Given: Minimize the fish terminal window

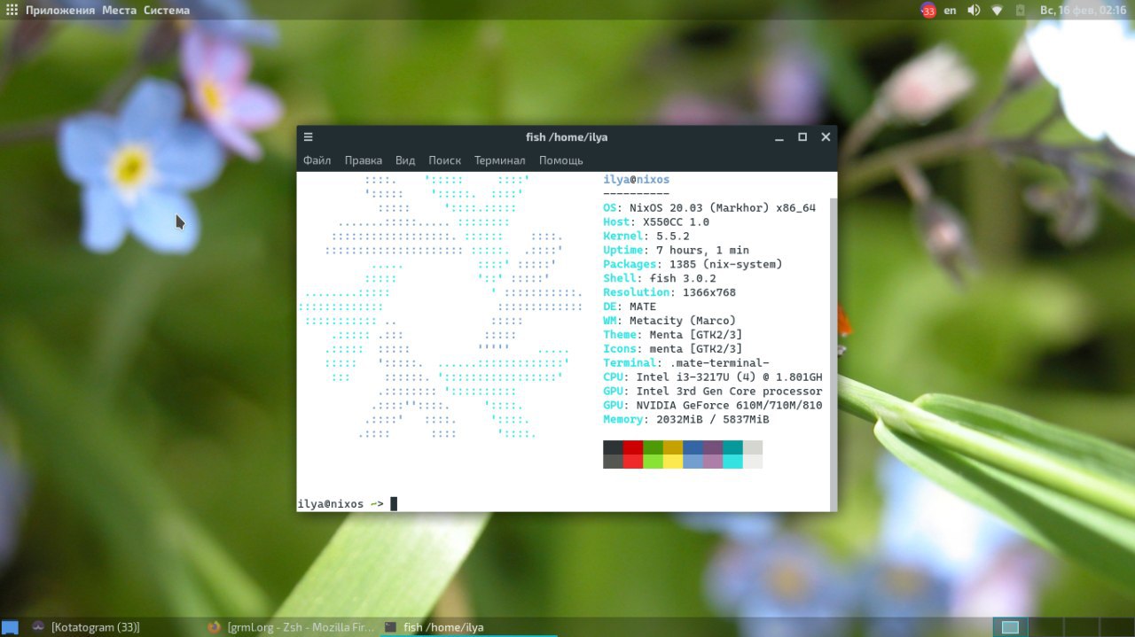Looking at the screenshot, I should pos(779,137).
